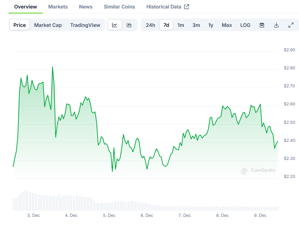The height and width of the screenshot is (225, 299).
Task: Show Max time range
Action: (227, 25)
